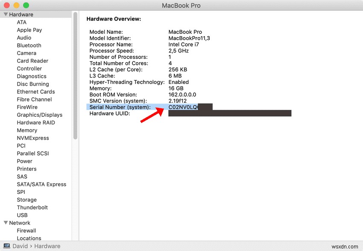The width and height of the screenshot is (363, 251).
Task: View Card Reader information
Action: 32,61
